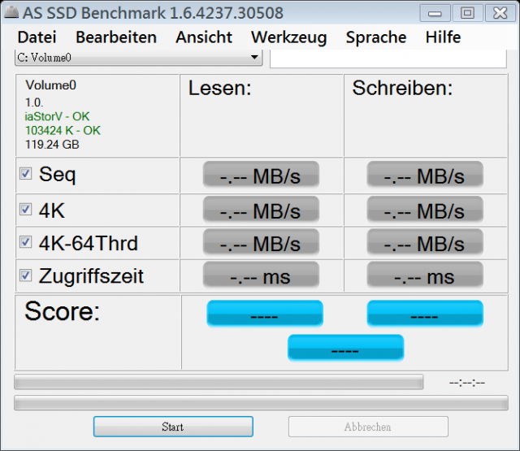Open the C: Volume0 drive dropdown
Screen dimensions: 520x451
pos(139,58)
